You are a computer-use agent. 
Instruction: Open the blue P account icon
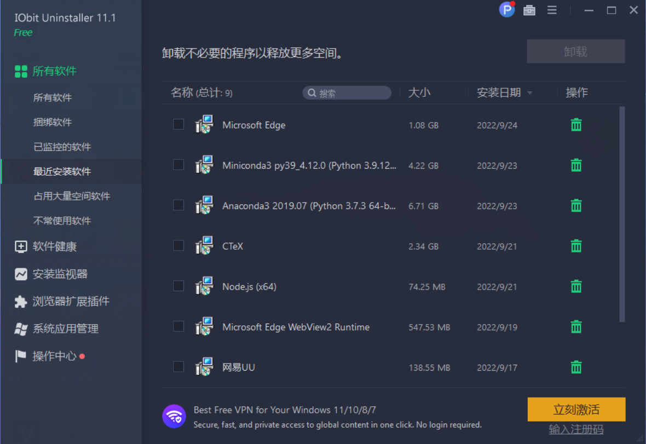click(507, 9)
